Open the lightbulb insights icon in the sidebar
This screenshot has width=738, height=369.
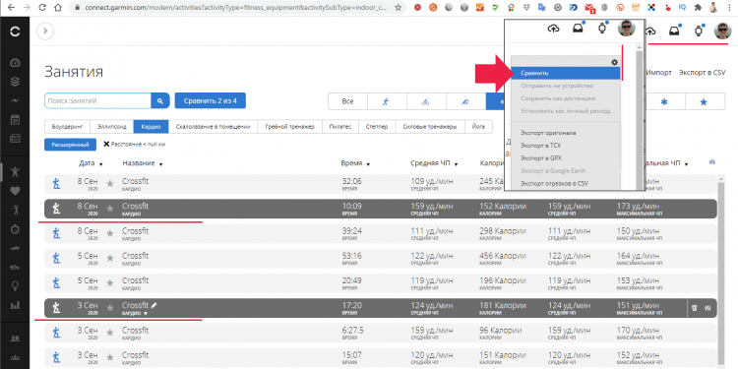tap(15, 285)
